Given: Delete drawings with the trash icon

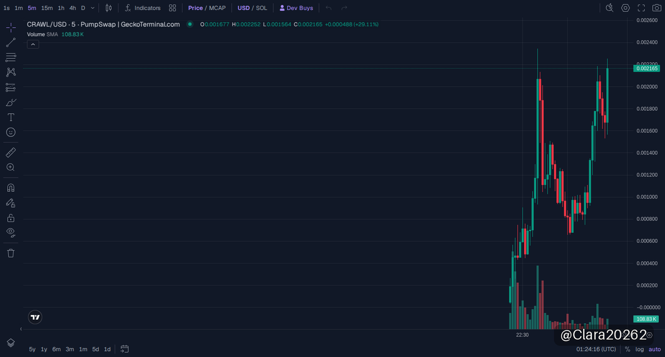Looking at the screenshot, I should [11, 253].
